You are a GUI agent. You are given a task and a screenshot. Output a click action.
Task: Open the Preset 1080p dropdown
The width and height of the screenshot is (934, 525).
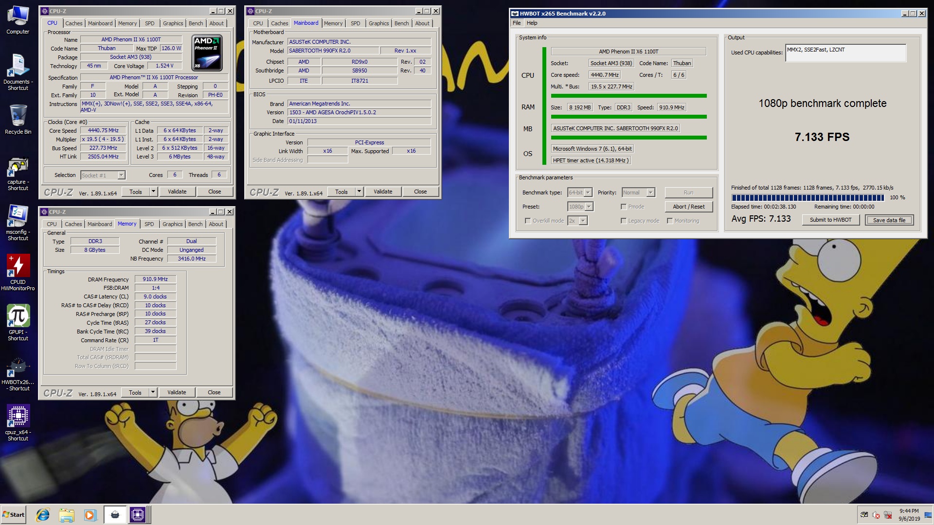589,207
